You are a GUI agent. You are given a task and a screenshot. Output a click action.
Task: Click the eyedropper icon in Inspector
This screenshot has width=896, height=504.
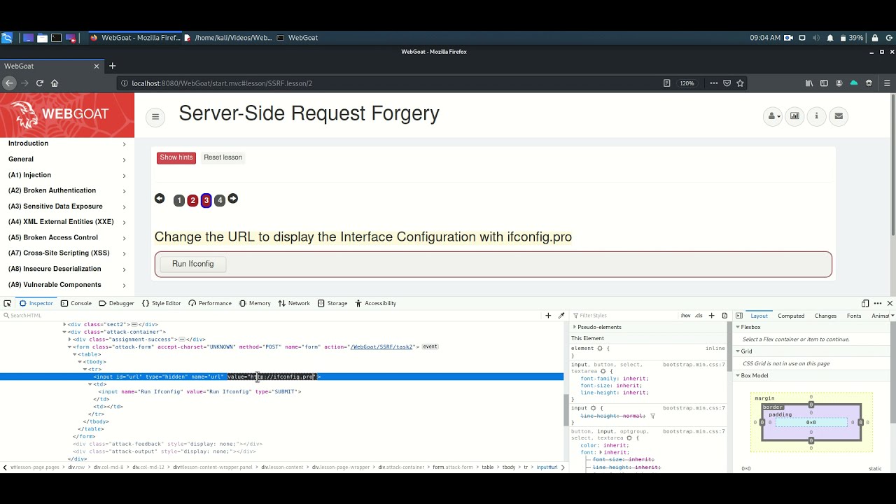click(561, 316)
